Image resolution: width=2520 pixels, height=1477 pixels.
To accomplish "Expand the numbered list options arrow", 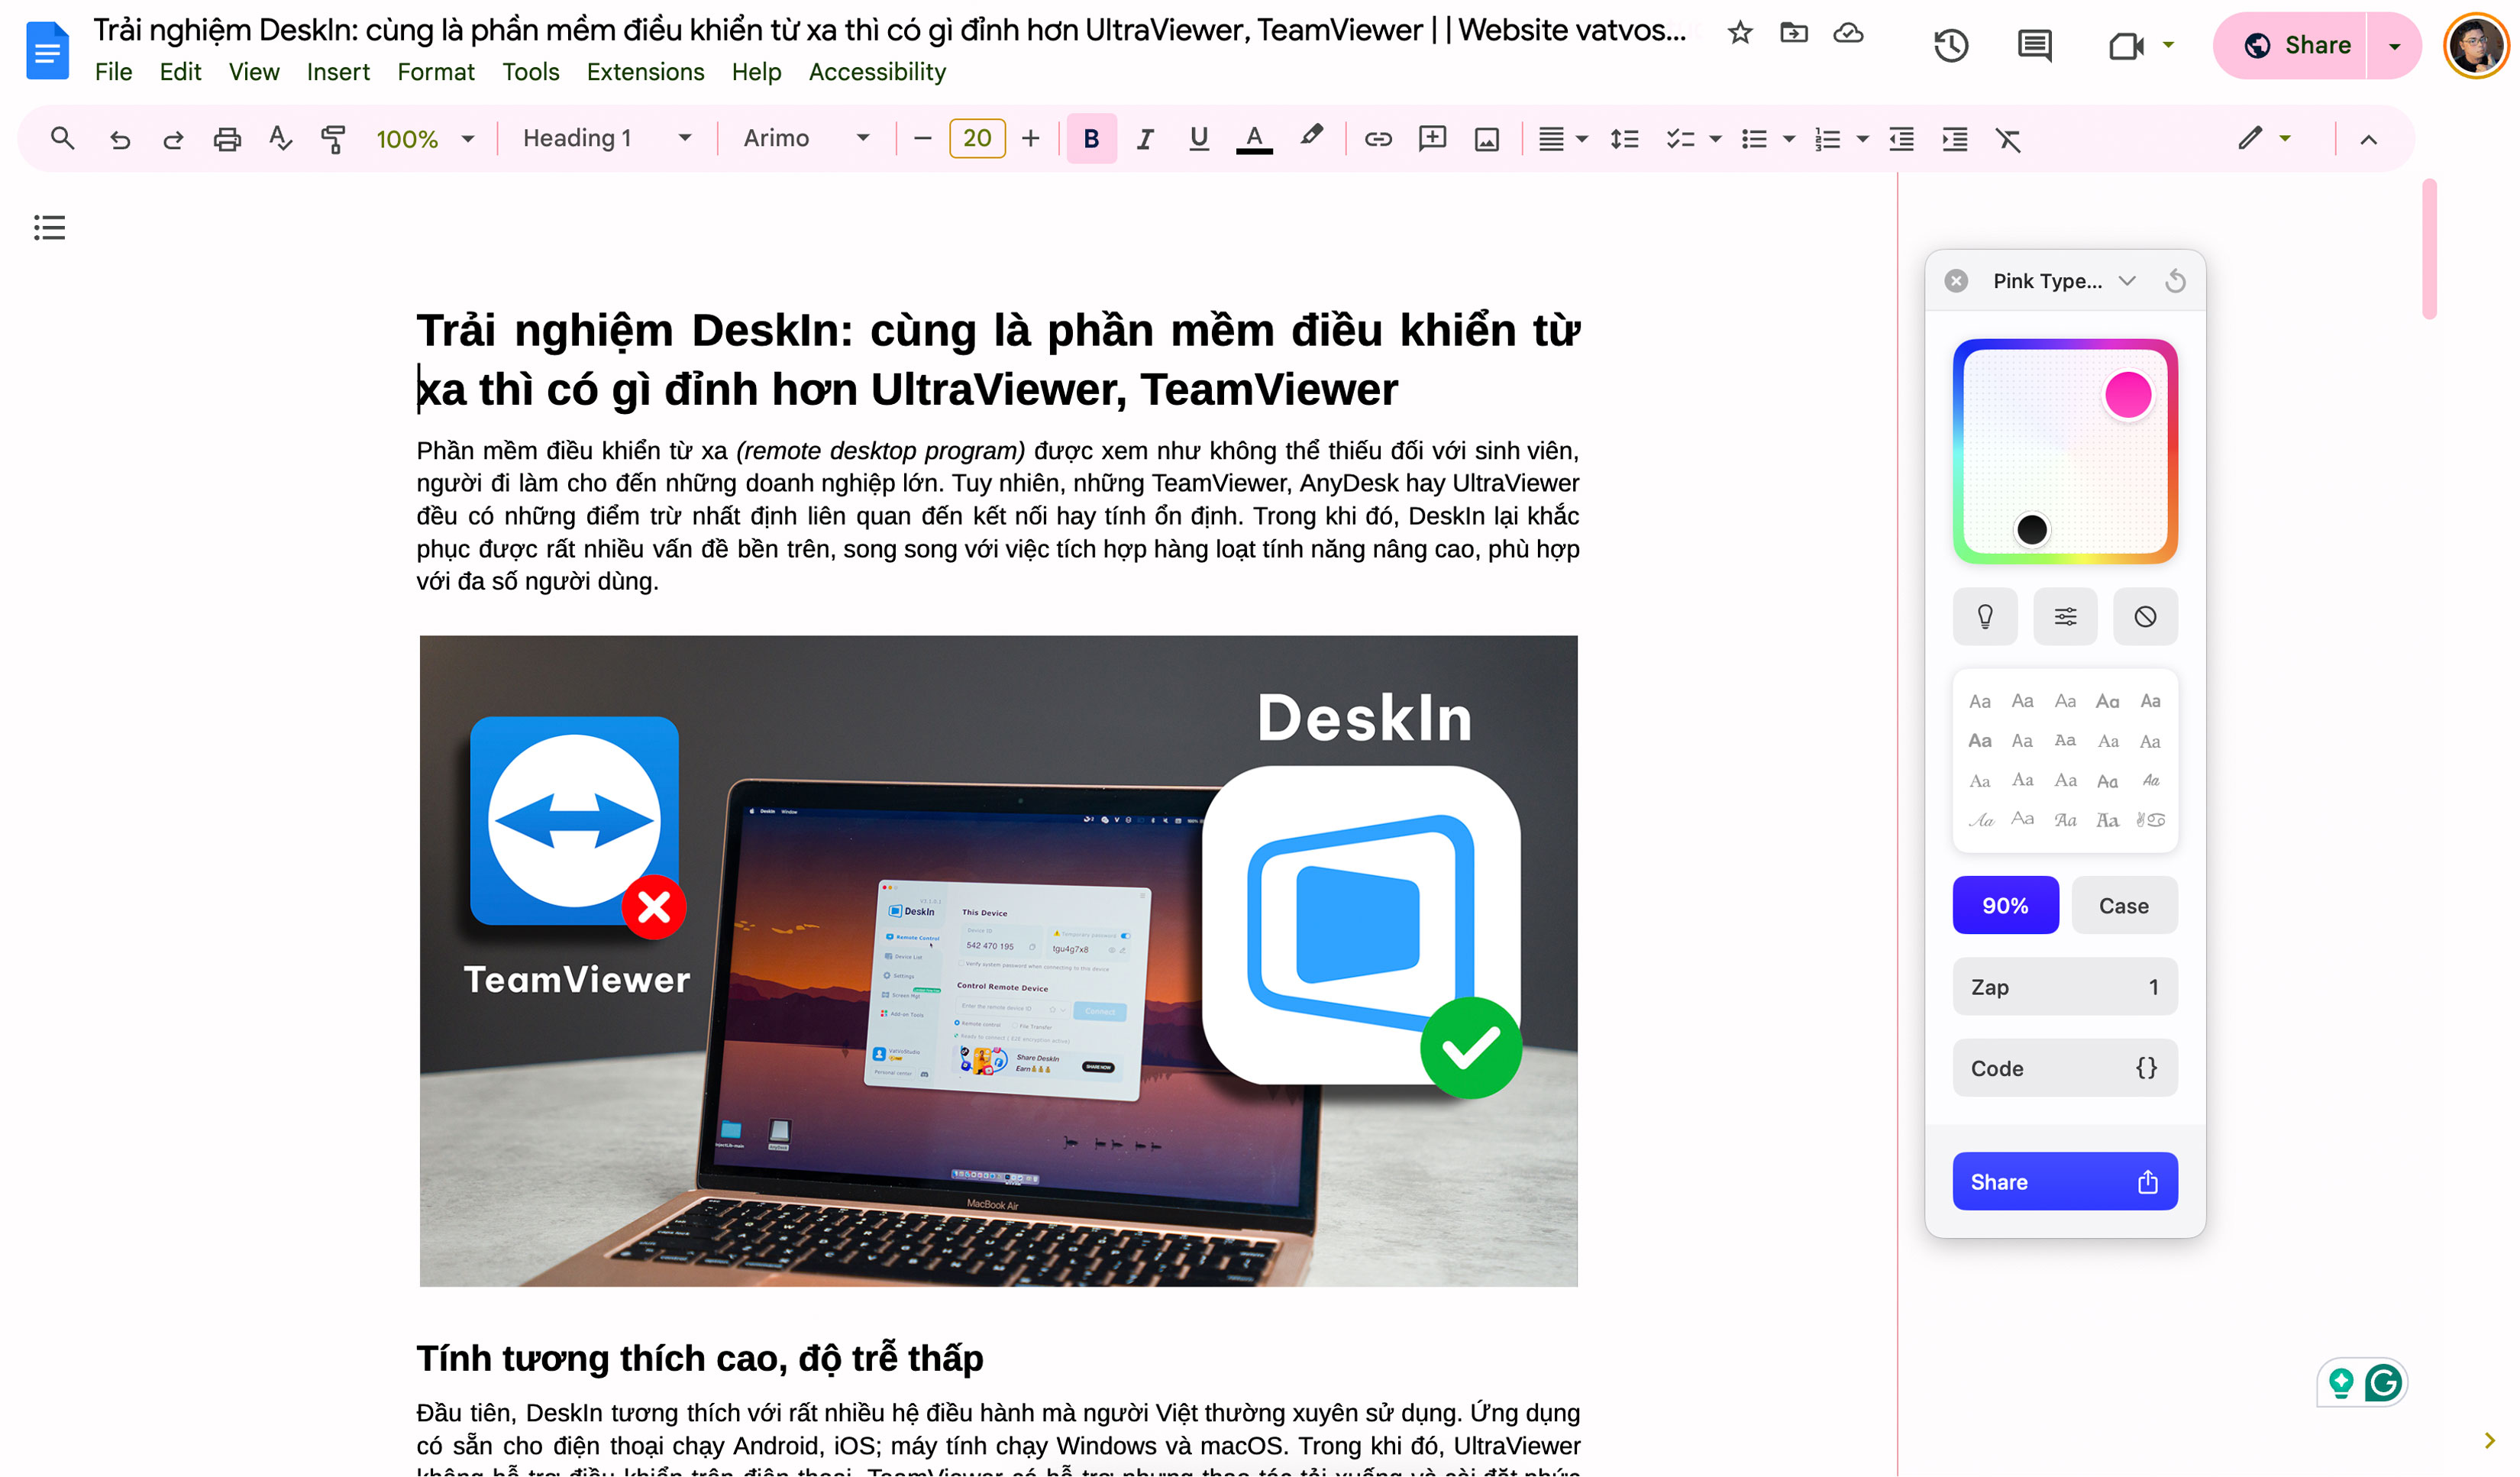I will [1862, 139].
